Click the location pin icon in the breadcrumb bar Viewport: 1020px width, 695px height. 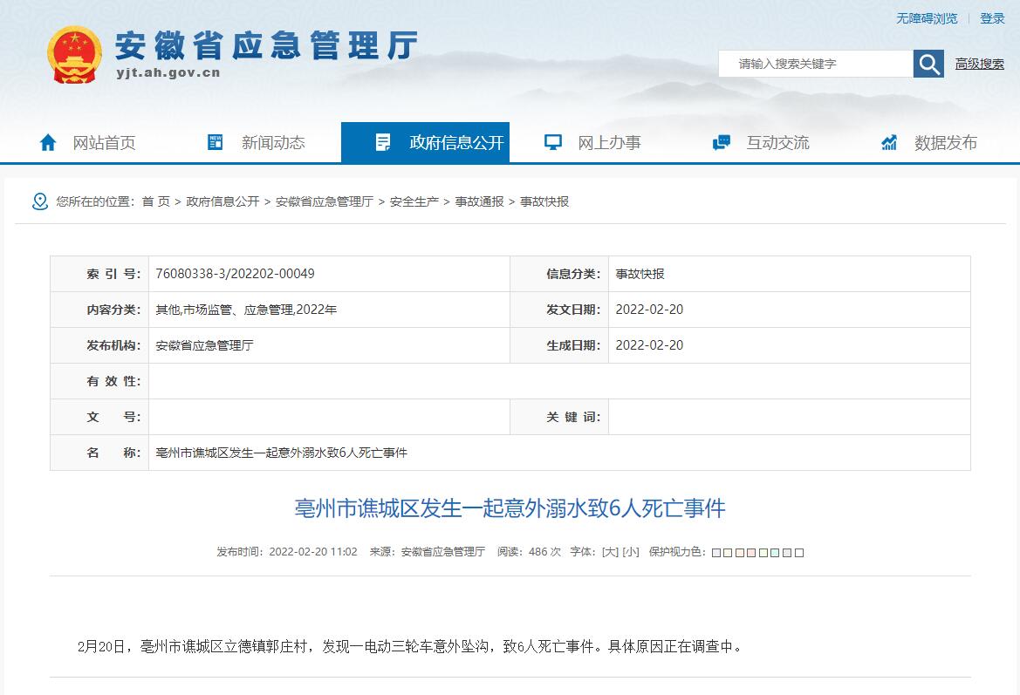[x=38, y=201]
